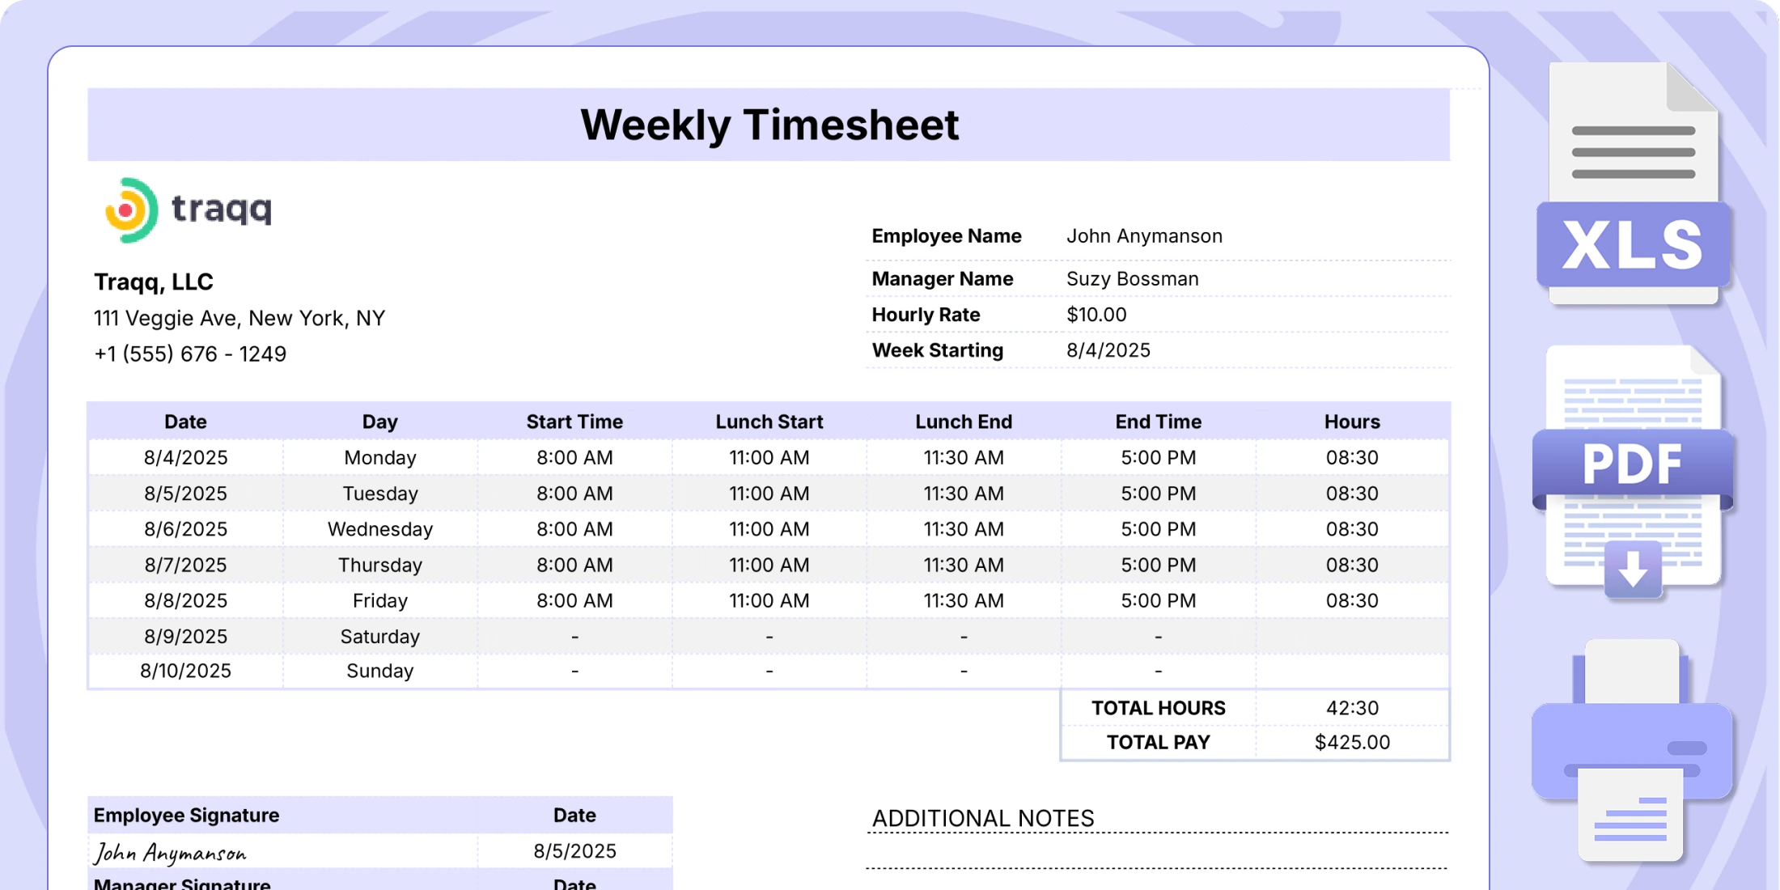Click the Lunch End column header
The height and width of the screenshot is (890, 1780).
(x=964, y=422)
